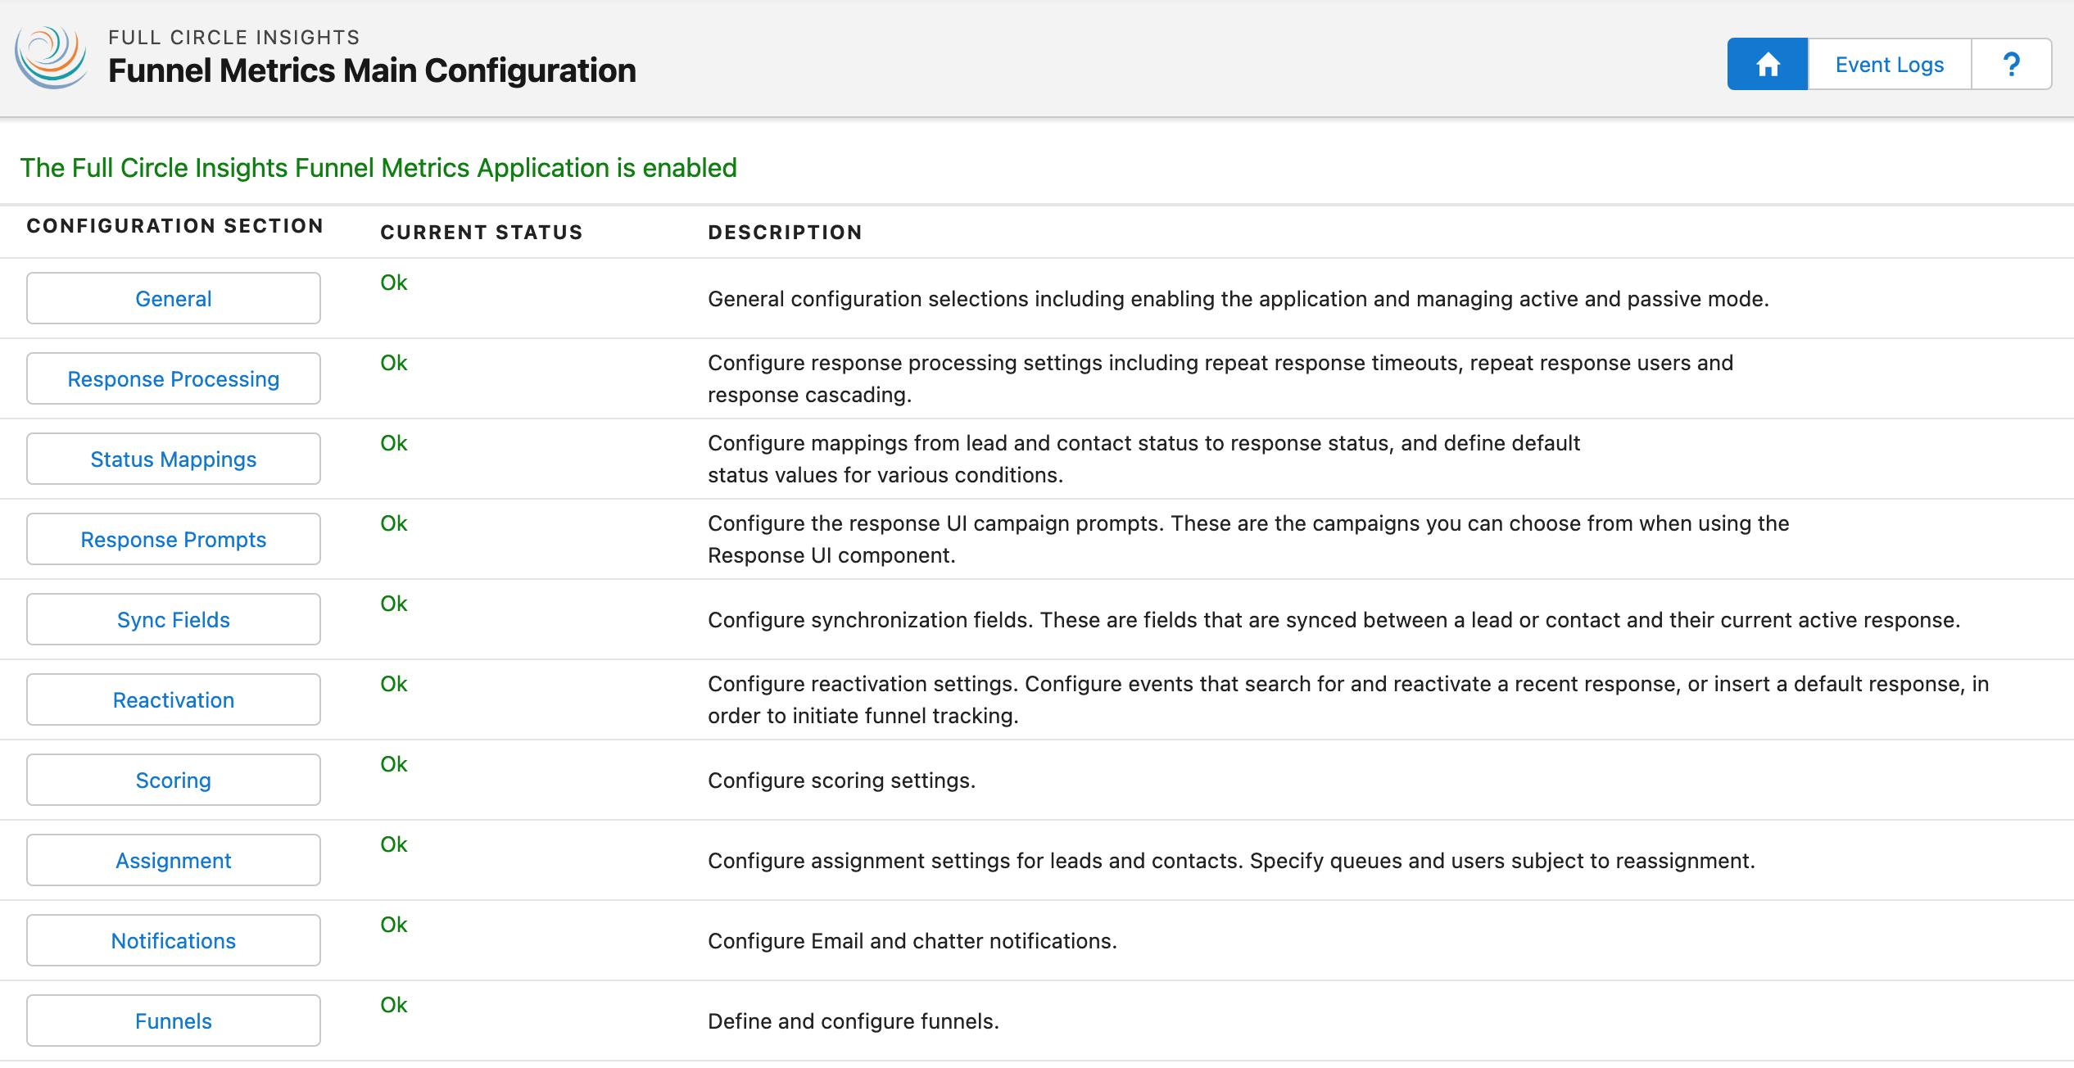Click the reactivation settings description
The image size is (2074, 1068).
[x=1348, y=699]
